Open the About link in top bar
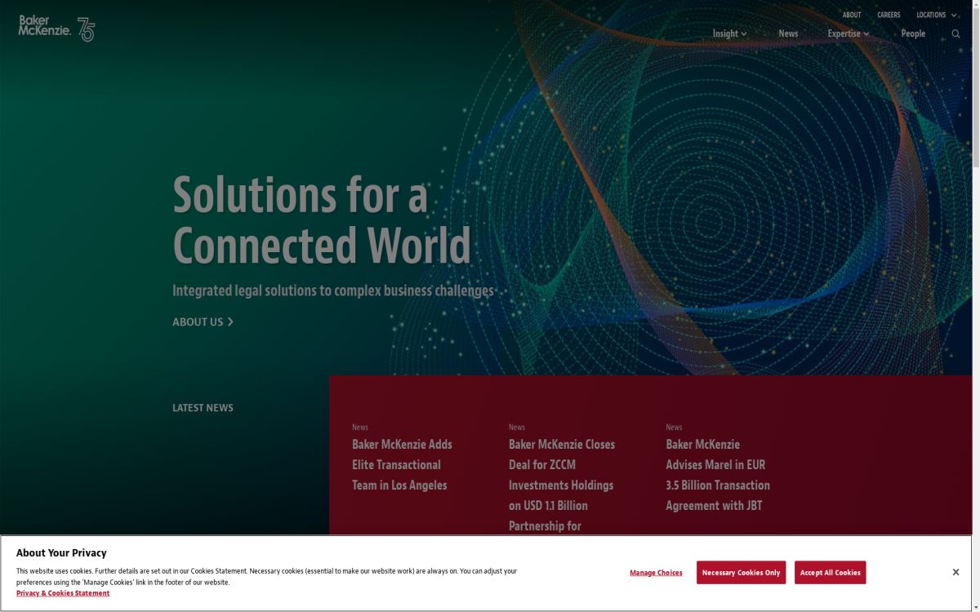 click(852, 15)
